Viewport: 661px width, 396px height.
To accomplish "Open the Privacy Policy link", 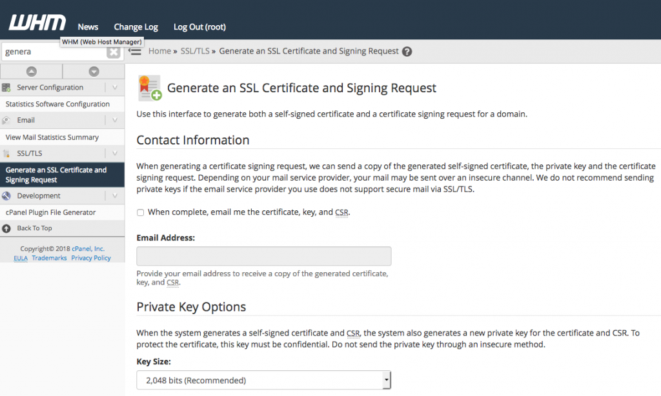I will pos(91,258).
